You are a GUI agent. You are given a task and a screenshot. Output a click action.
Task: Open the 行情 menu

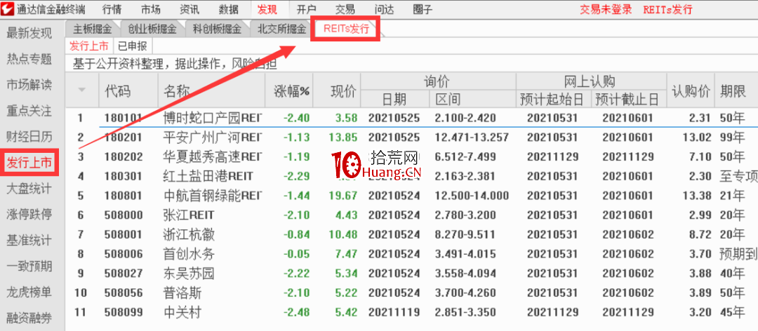click(112, 9)
